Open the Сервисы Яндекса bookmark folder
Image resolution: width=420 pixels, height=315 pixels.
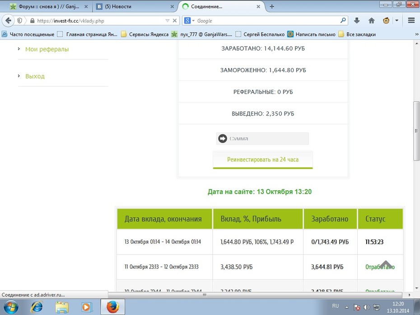click(x=145, y=34)
